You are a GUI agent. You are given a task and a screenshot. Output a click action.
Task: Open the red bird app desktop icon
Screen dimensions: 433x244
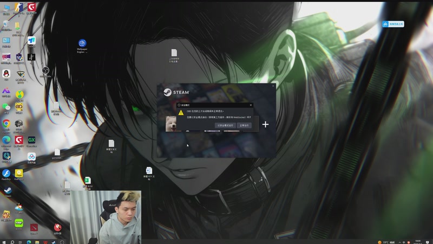click(x=57, y=229)
